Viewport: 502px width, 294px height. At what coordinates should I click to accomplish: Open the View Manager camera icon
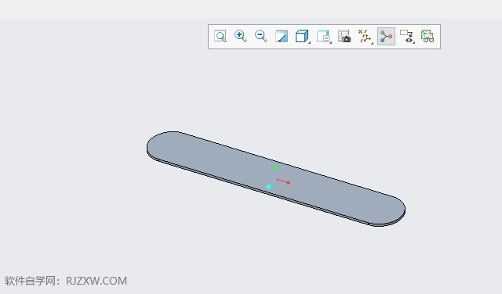point(344,37)
